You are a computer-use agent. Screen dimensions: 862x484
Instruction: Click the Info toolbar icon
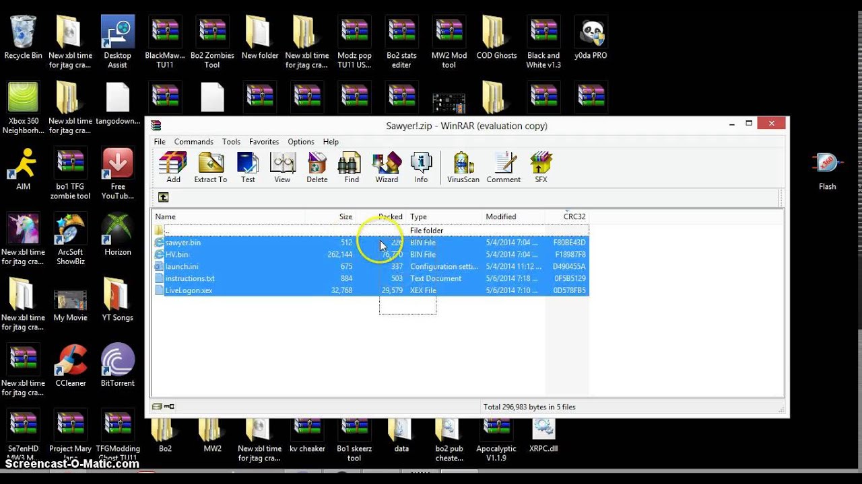tap(421, 167)
